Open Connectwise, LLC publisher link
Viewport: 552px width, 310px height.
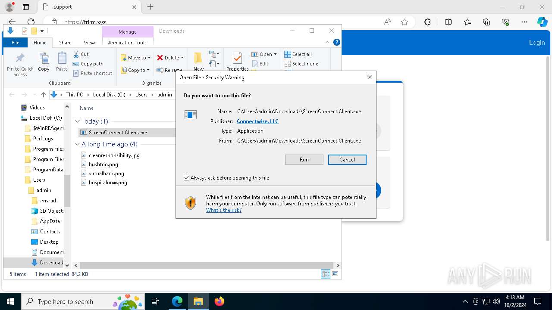[x=257, y=121]
